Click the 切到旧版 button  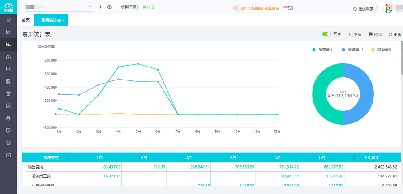(x=129, y=7)
